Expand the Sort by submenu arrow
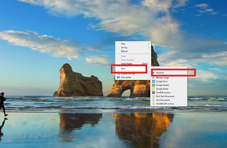227x148 pixels. click(x=149, y=48)
